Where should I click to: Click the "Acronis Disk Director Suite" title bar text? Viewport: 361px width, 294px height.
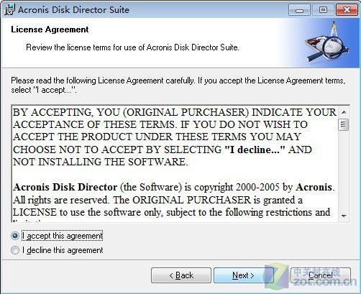73,10
